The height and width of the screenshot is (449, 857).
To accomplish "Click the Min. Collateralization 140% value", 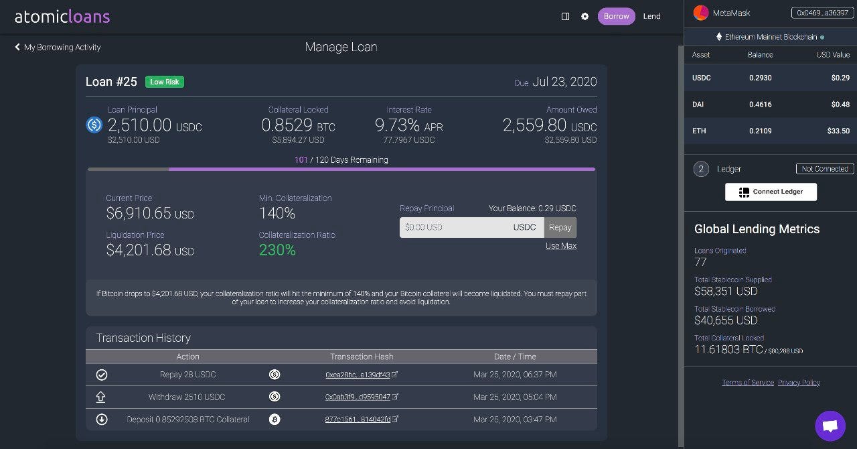I will coord(277,214).
